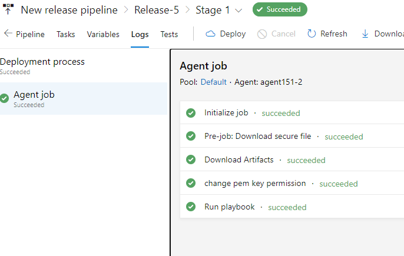Select Agent job in the left panel
This screenshot has width=404, height=256.
click(x=34, y=95)
